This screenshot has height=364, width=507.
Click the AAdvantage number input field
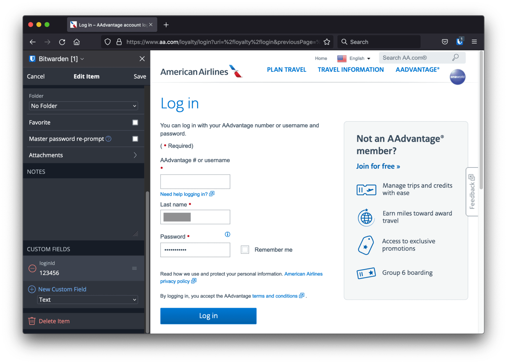click(x=195, y=181)
